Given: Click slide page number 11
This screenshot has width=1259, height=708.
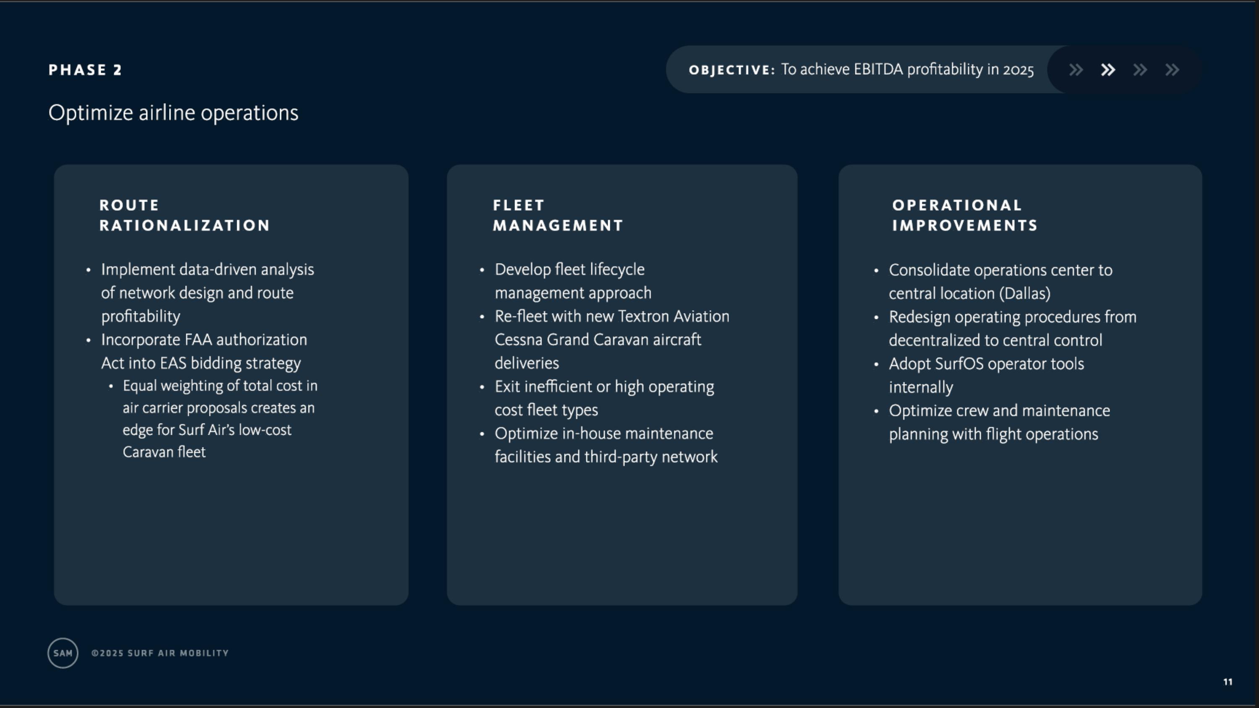Looking at the screenshot, I should click(x=1228, y=682).
